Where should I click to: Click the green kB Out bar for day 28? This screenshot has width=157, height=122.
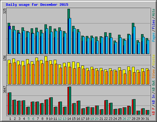pyautogui.click(x=134, y=107)
